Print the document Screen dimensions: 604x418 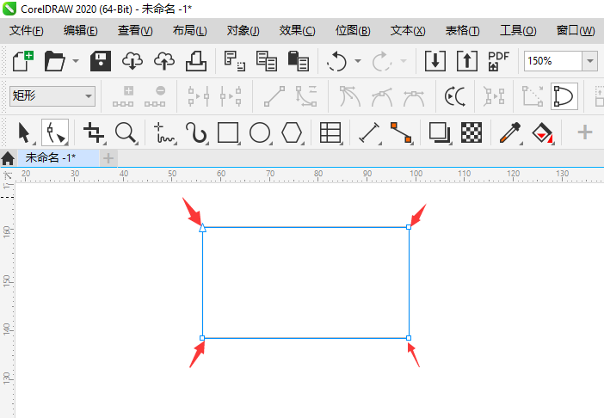196,61
